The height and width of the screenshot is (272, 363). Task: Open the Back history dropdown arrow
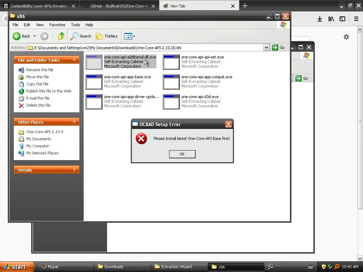coord(34,36)
